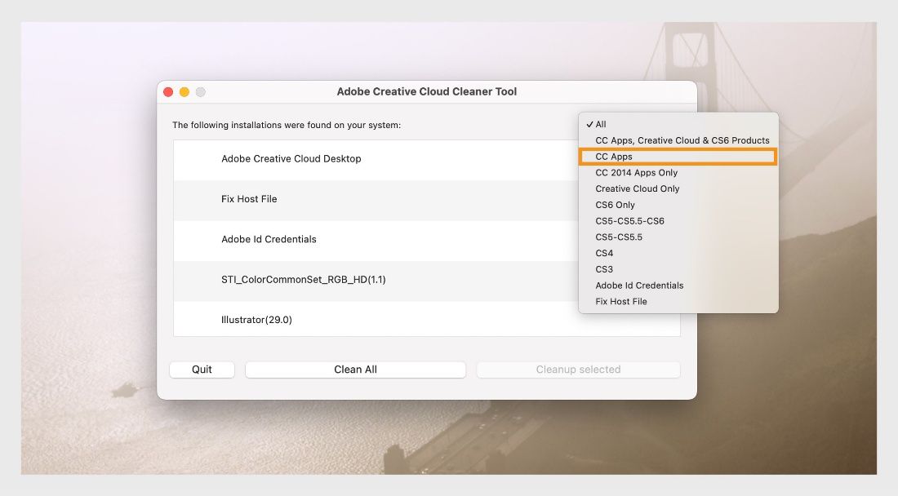Select "CS4" from the menu
This screenshot has height=496, width=898.
tap(602, 253)
